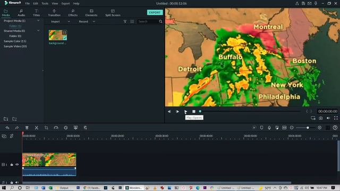Image resolution: width=340 pixels, height=191 pixels.
Task: Open the Transition tab
Action: tap(54, 13)
